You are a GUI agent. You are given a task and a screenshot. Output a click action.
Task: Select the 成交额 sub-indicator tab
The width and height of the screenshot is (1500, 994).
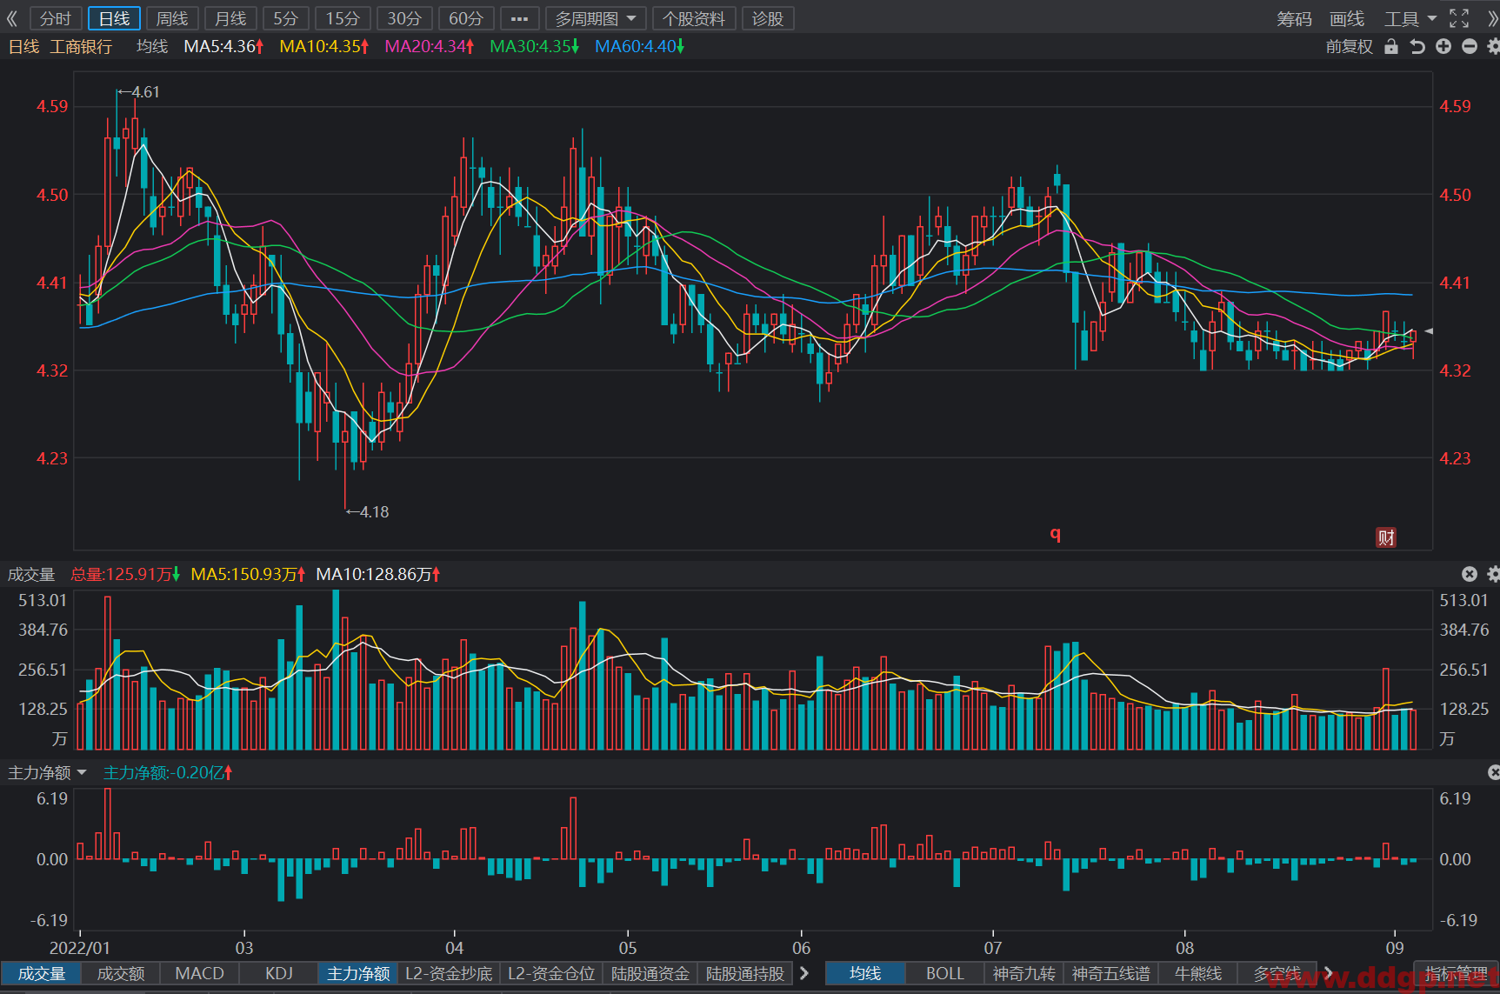click(x=121, y=973)
